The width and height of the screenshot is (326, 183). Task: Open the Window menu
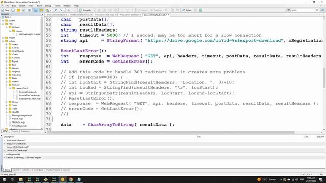(67, 6)
